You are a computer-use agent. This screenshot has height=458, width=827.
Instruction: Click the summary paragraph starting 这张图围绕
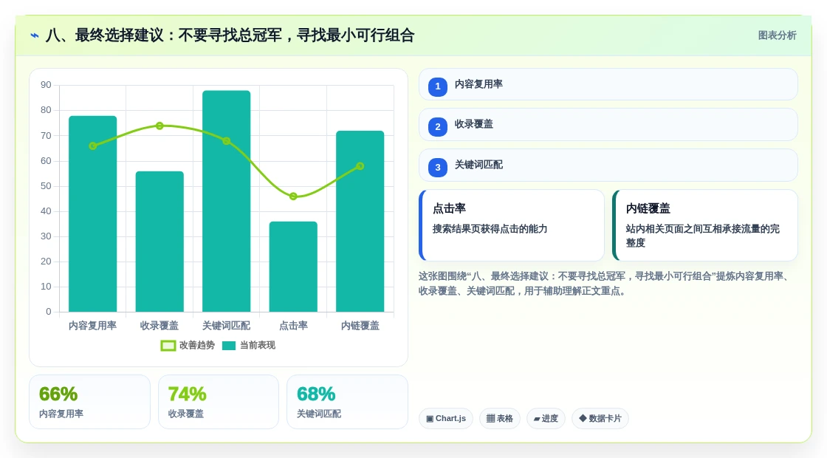[605, 284]
